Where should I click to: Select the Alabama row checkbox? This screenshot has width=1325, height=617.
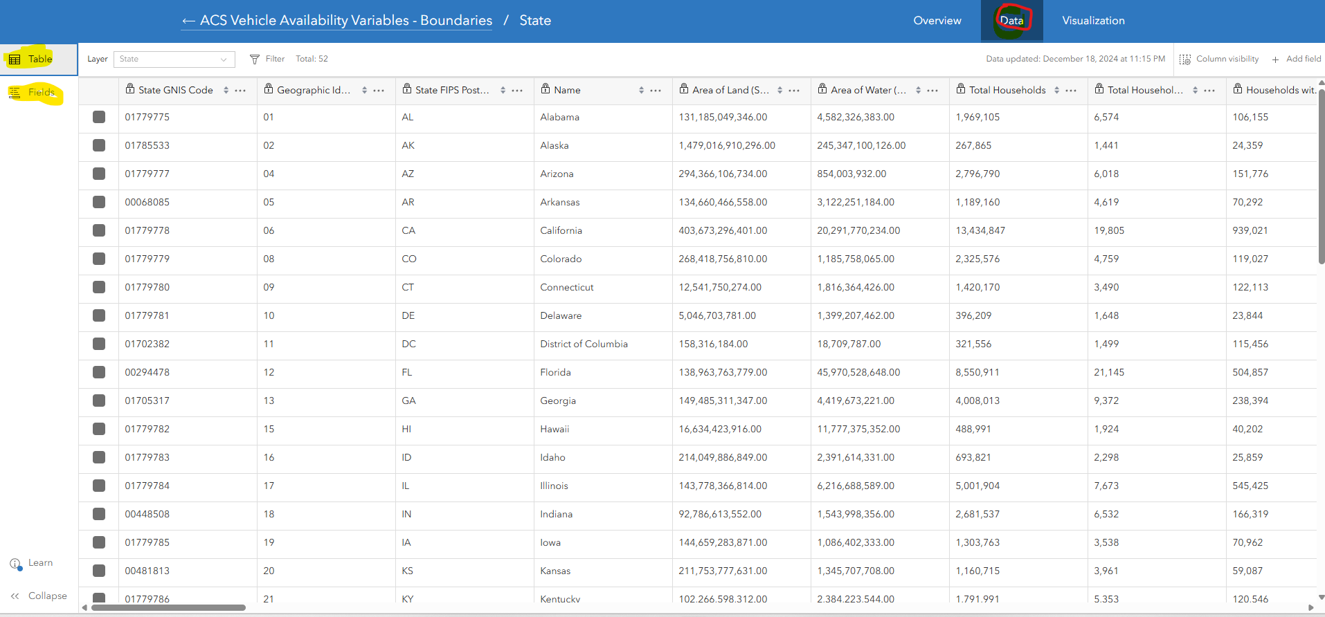pos(99,118)
